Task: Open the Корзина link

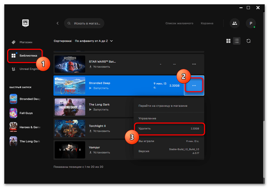Action: [x=207, y=23]
